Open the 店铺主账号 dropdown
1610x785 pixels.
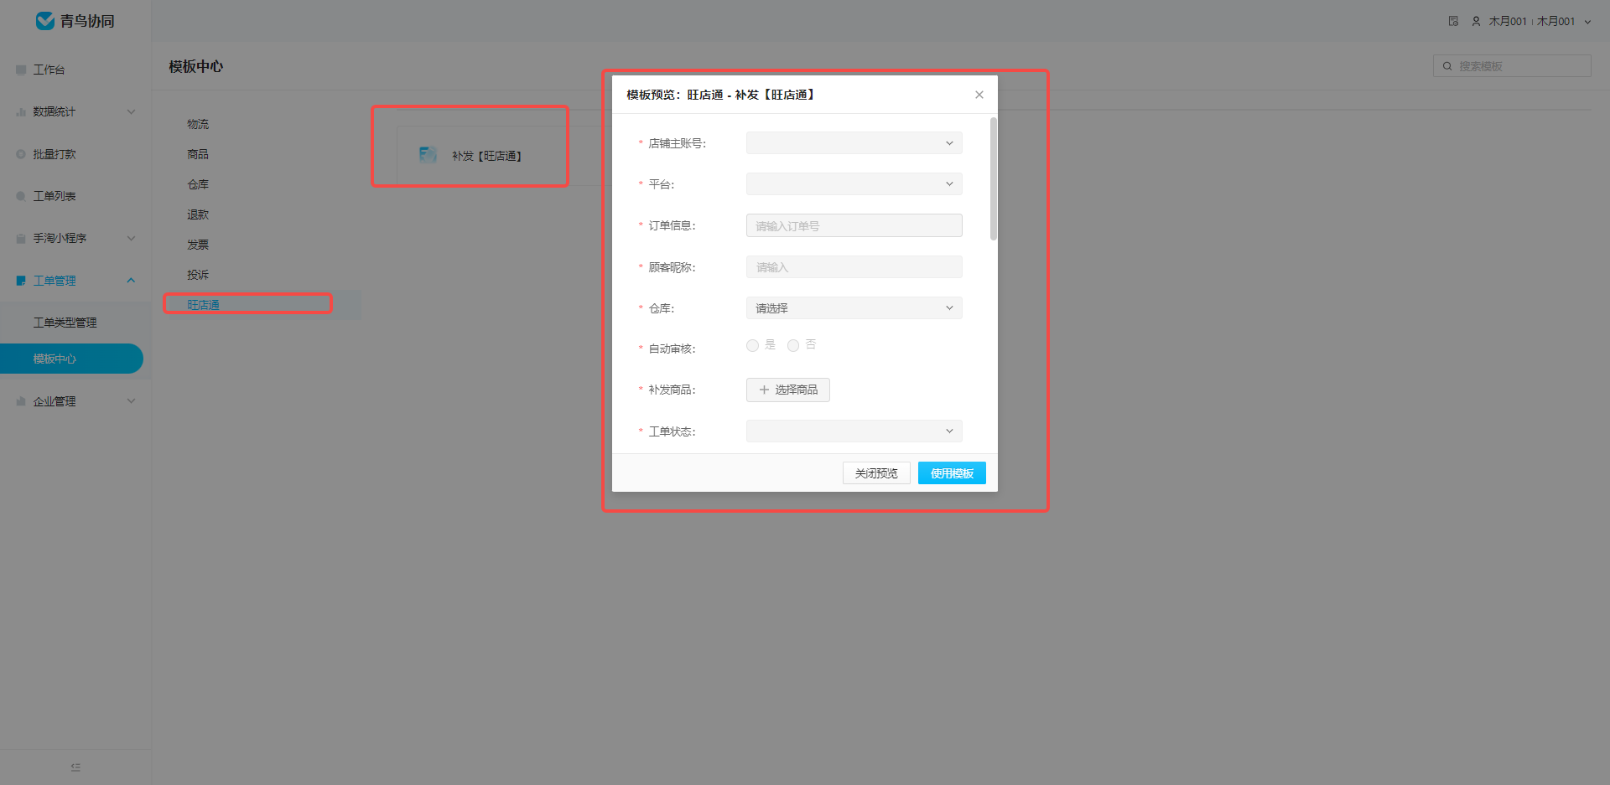(854, 143)
